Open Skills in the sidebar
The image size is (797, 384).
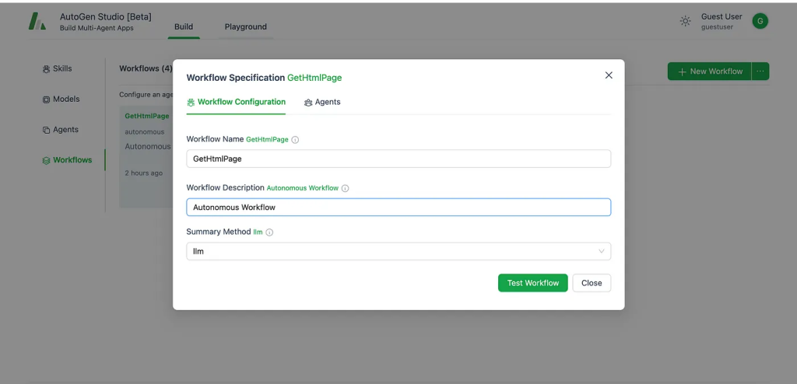coord(58,68)
